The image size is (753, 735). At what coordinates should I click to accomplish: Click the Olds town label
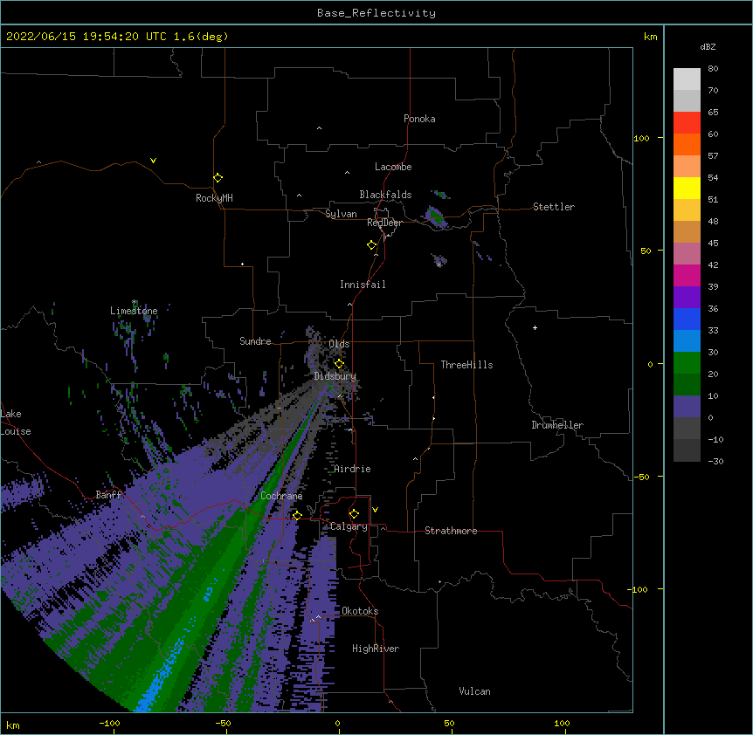tap(339, 344)
